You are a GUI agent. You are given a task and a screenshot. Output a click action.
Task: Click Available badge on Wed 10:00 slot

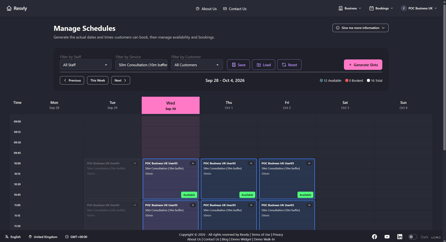click(x=189, y=195)
